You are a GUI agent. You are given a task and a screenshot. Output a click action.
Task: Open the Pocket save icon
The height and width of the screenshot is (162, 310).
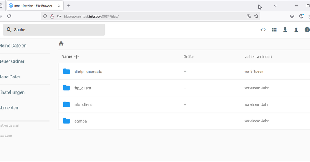pyautogui.click(x=292, y=16)
